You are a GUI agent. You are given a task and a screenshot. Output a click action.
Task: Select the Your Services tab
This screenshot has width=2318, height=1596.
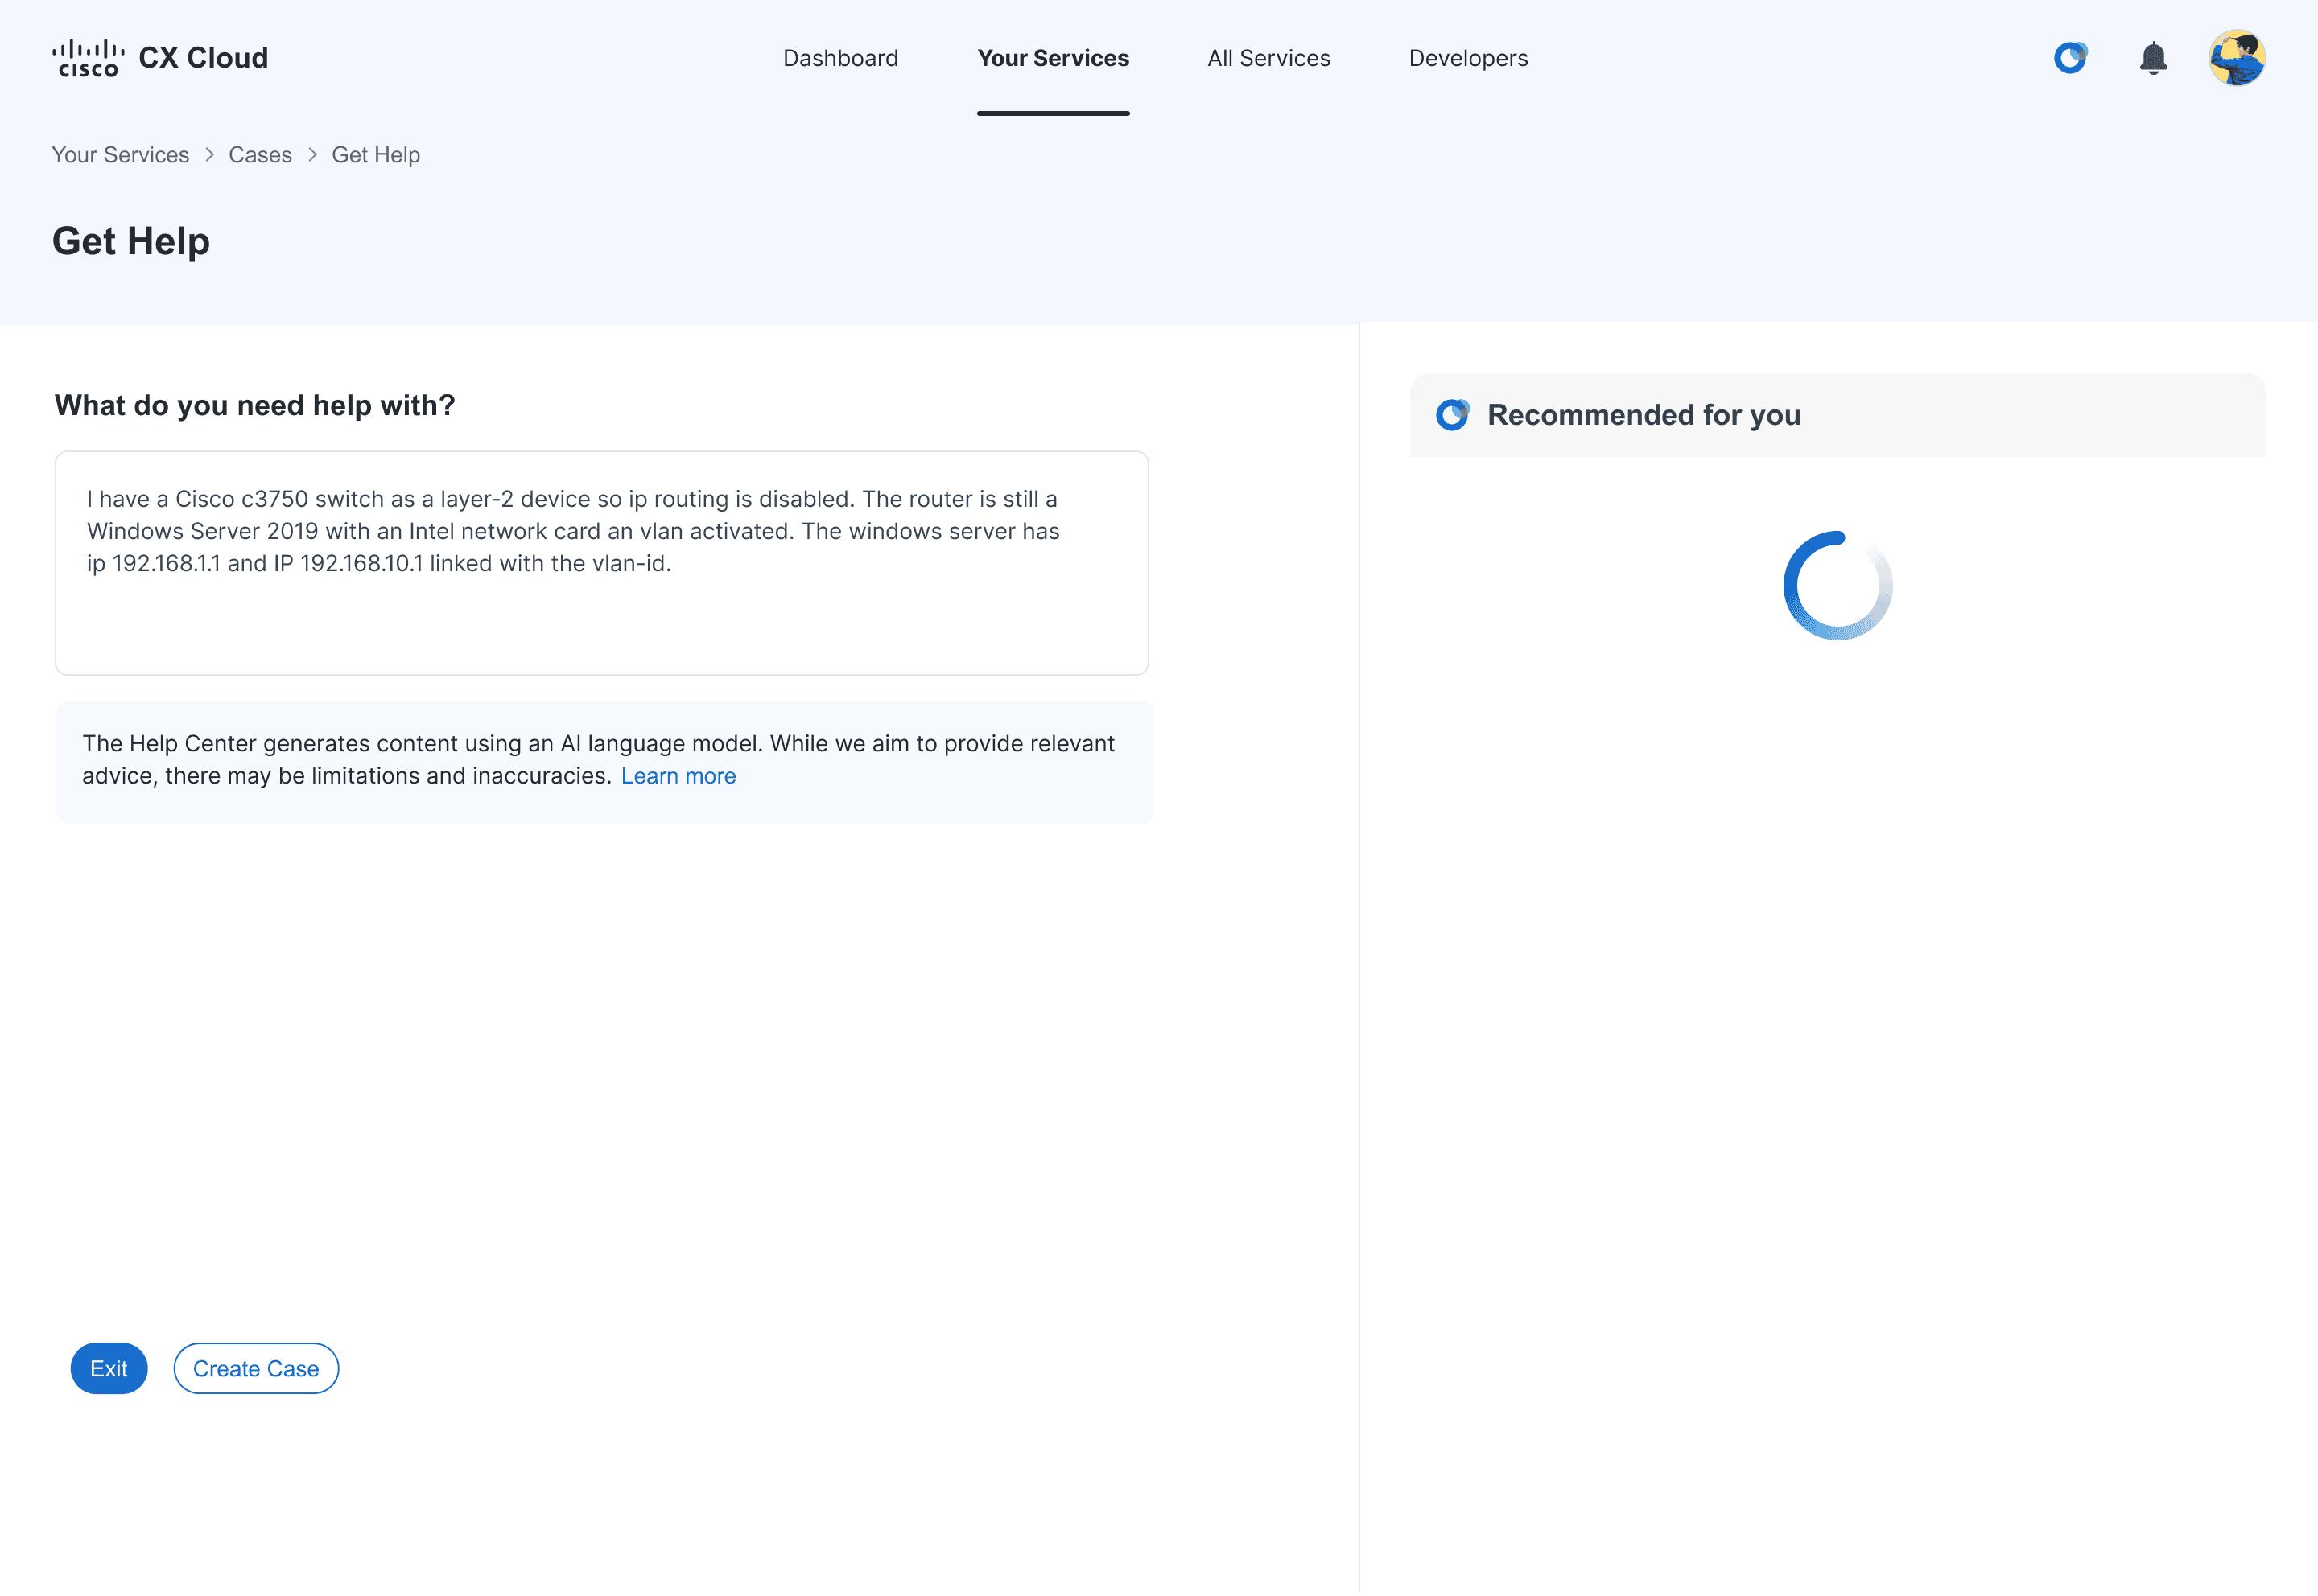coord(1053,58)
